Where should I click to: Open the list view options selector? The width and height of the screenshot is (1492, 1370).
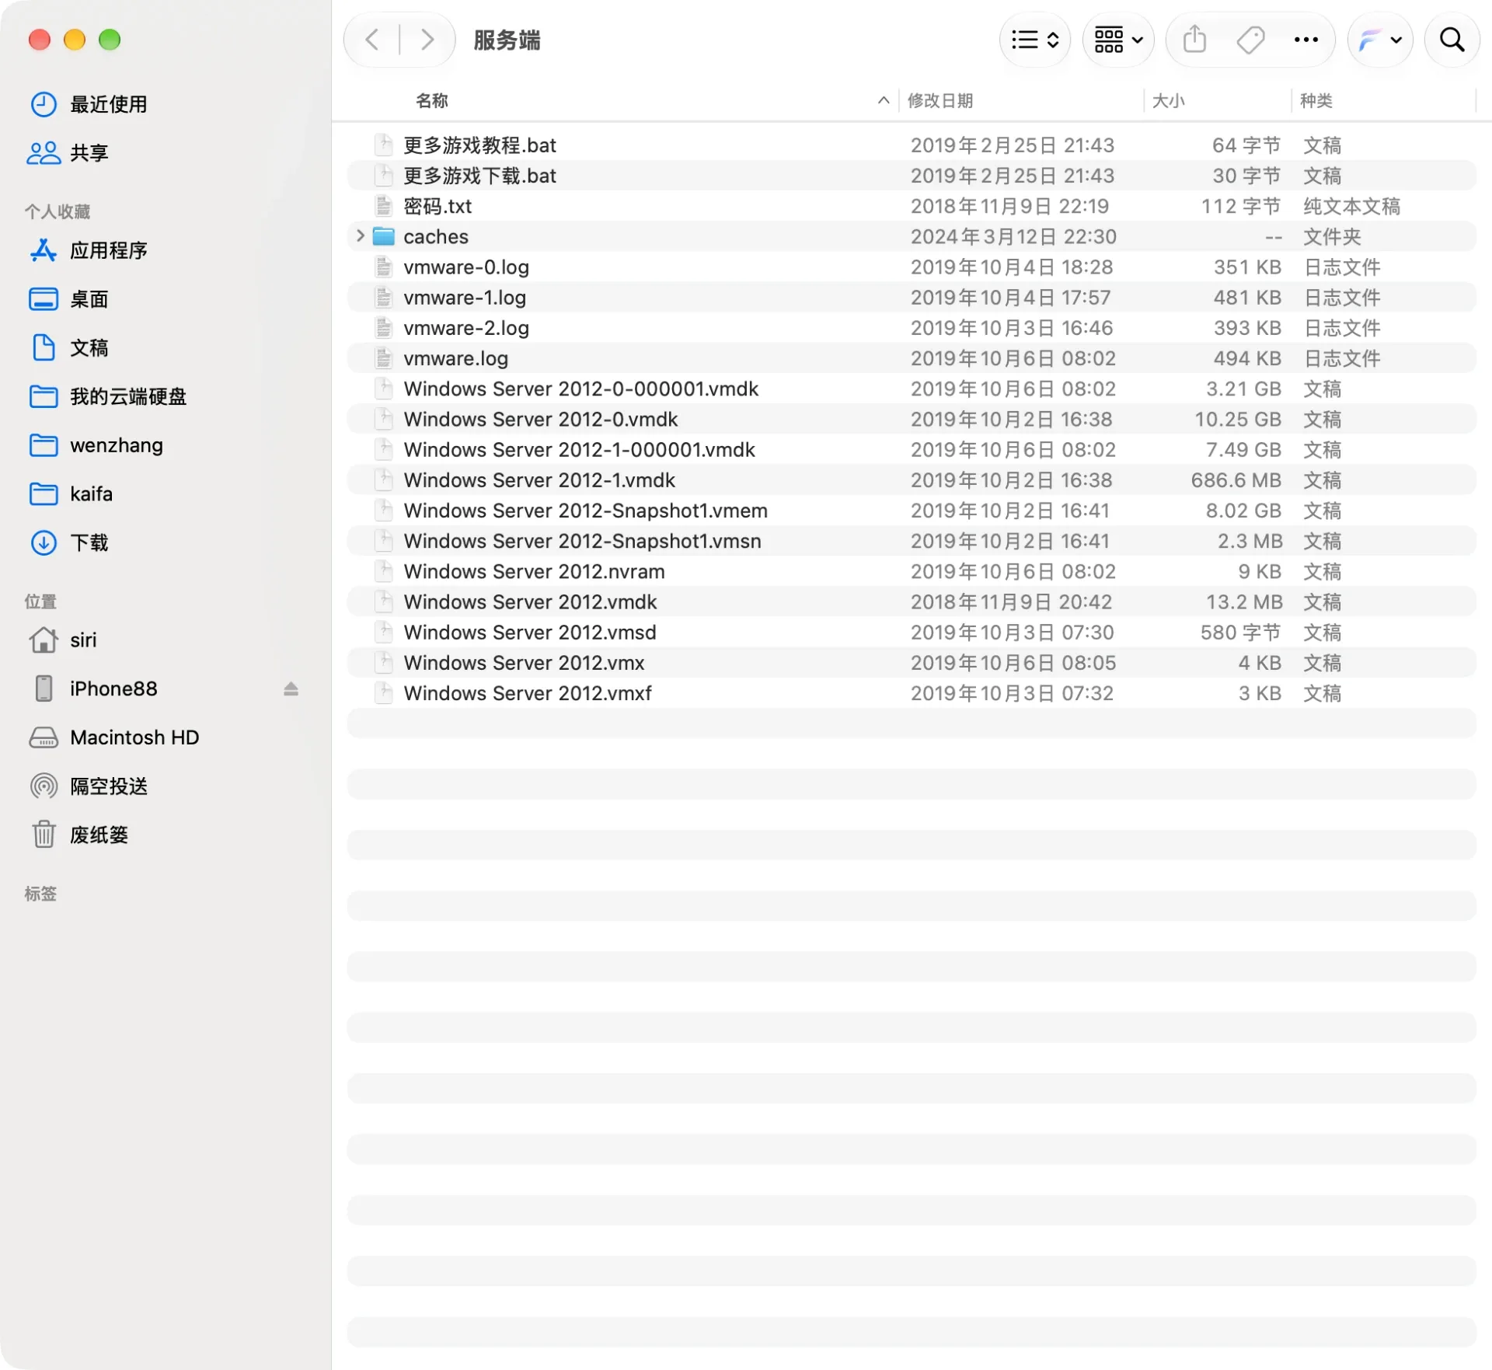coord(1035,40)
